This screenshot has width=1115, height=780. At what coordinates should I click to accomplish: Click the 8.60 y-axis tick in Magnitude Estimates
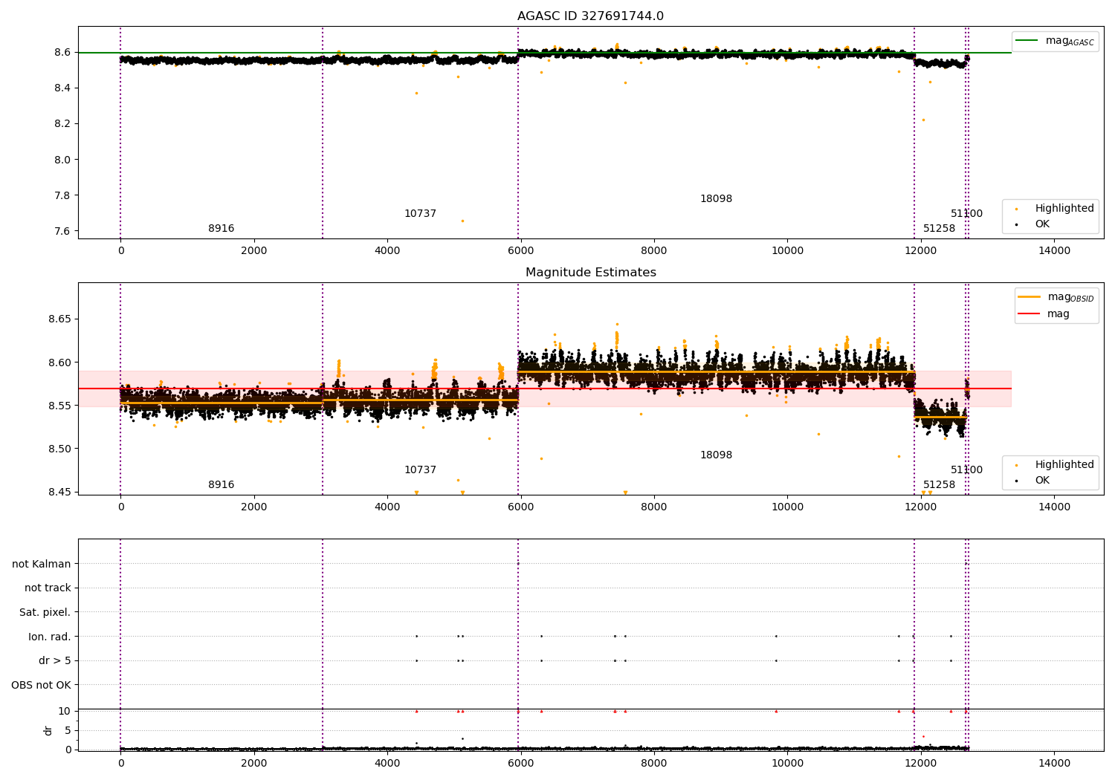[x=59, y=363]
